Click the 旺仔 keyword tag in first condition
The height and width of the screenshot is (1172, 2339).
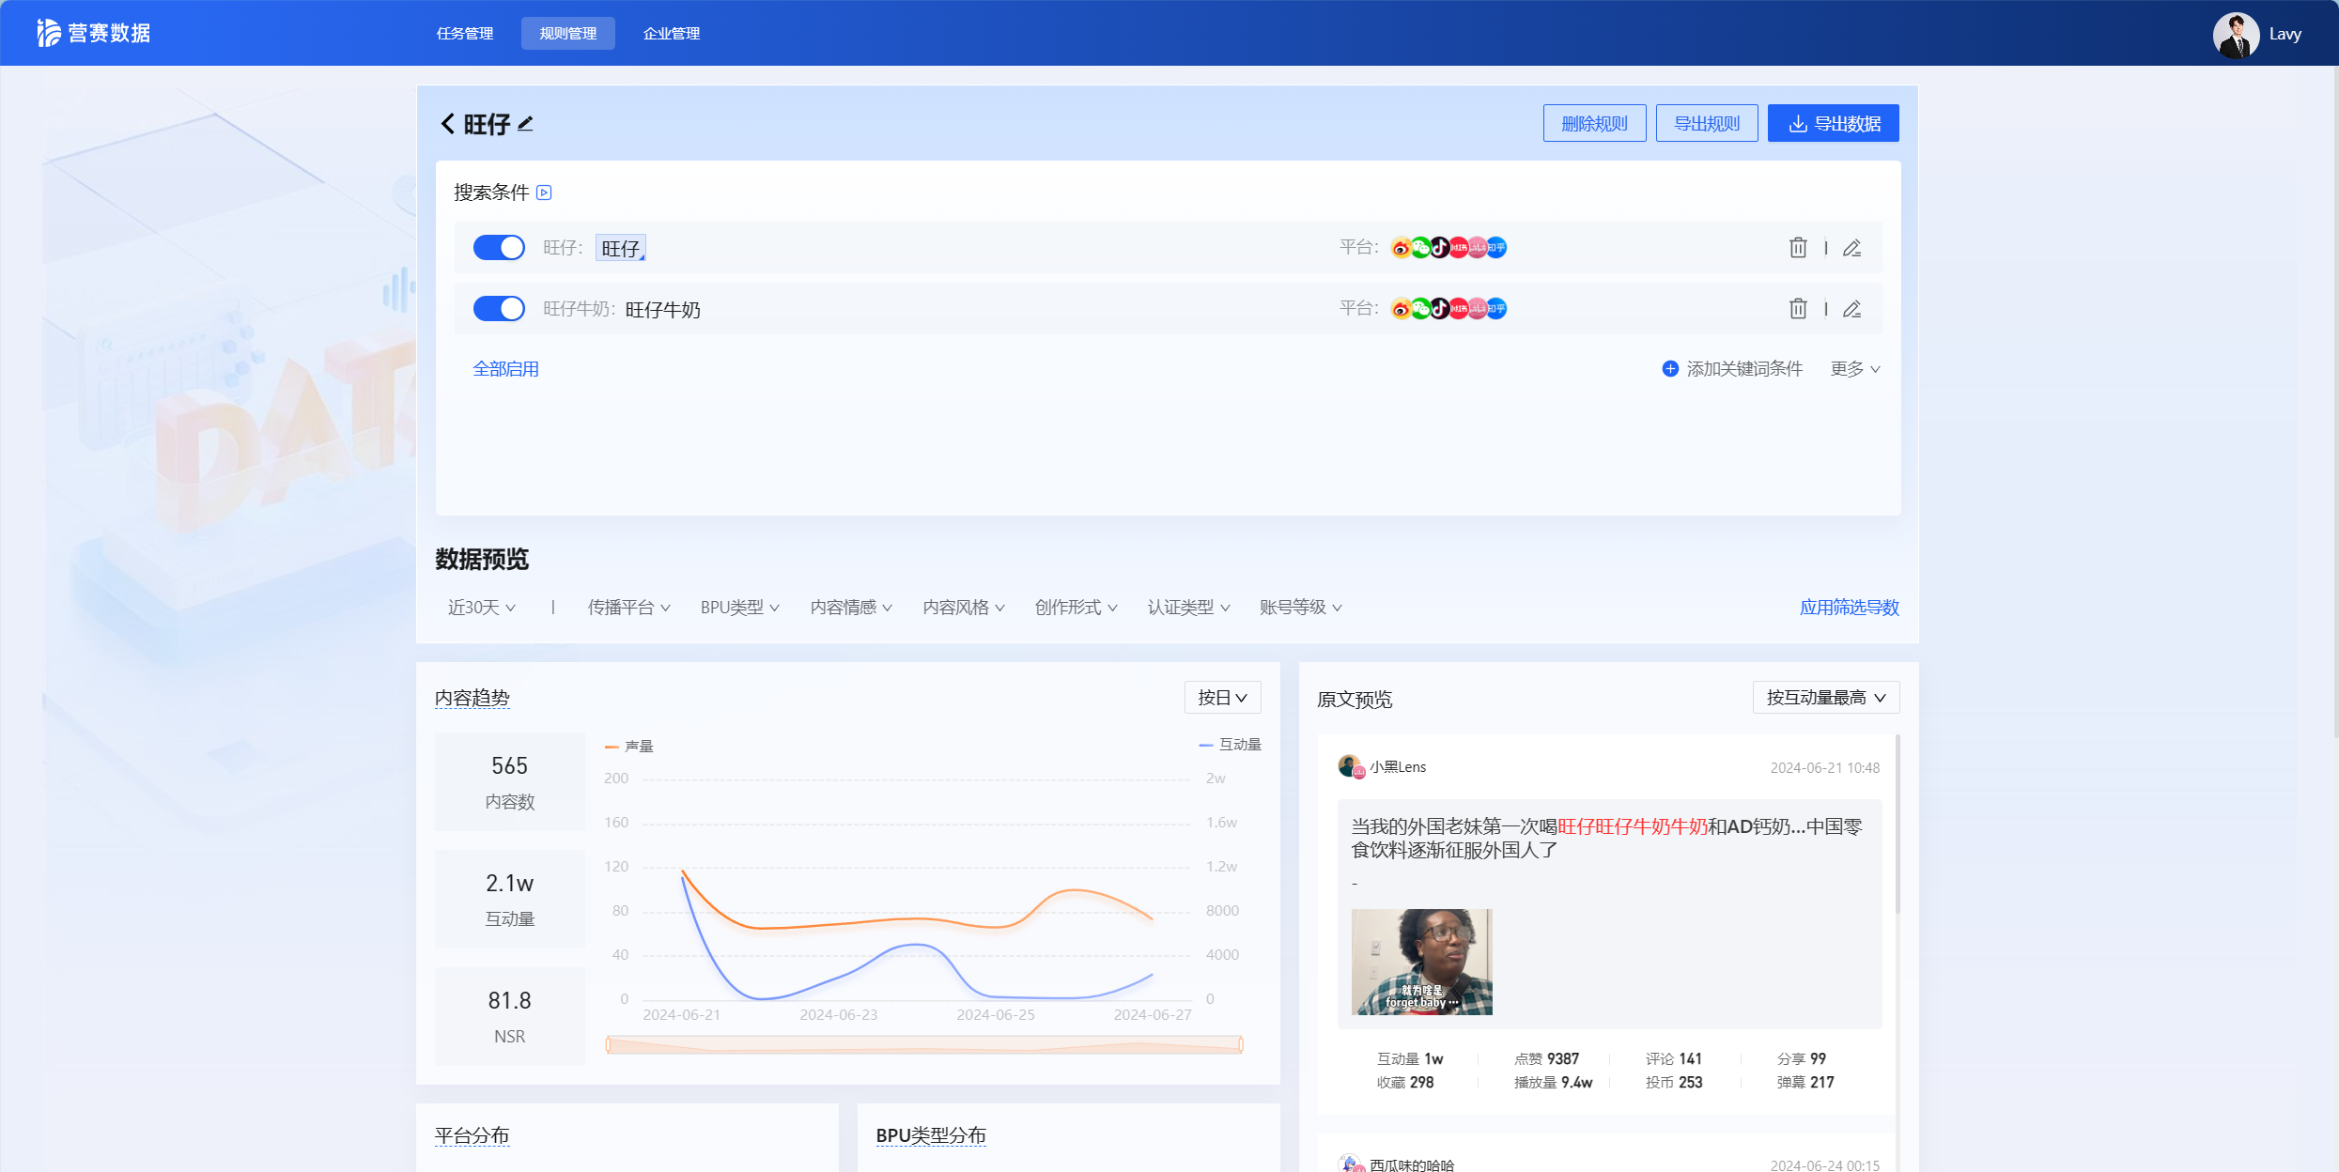tap(621, 248)
